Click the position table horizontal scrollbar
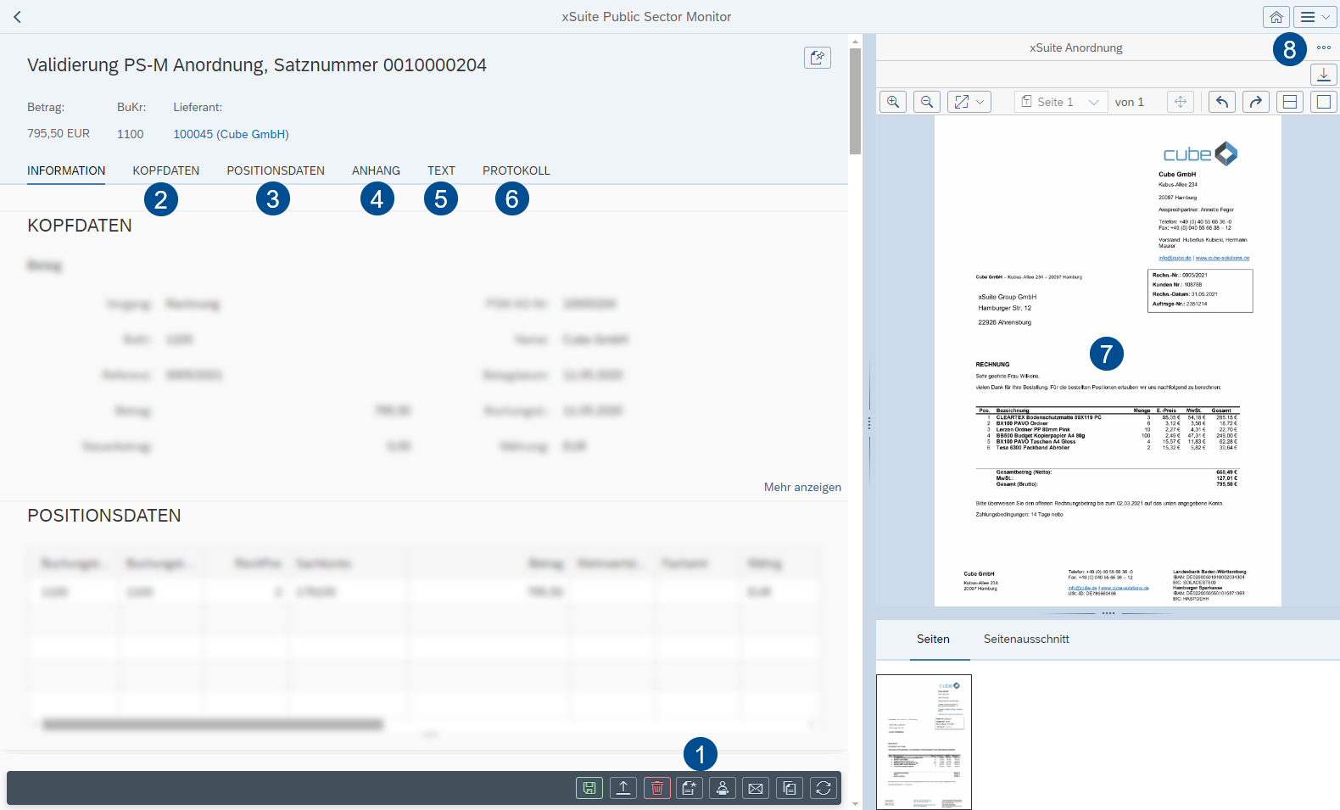 [x=212, y=724]
